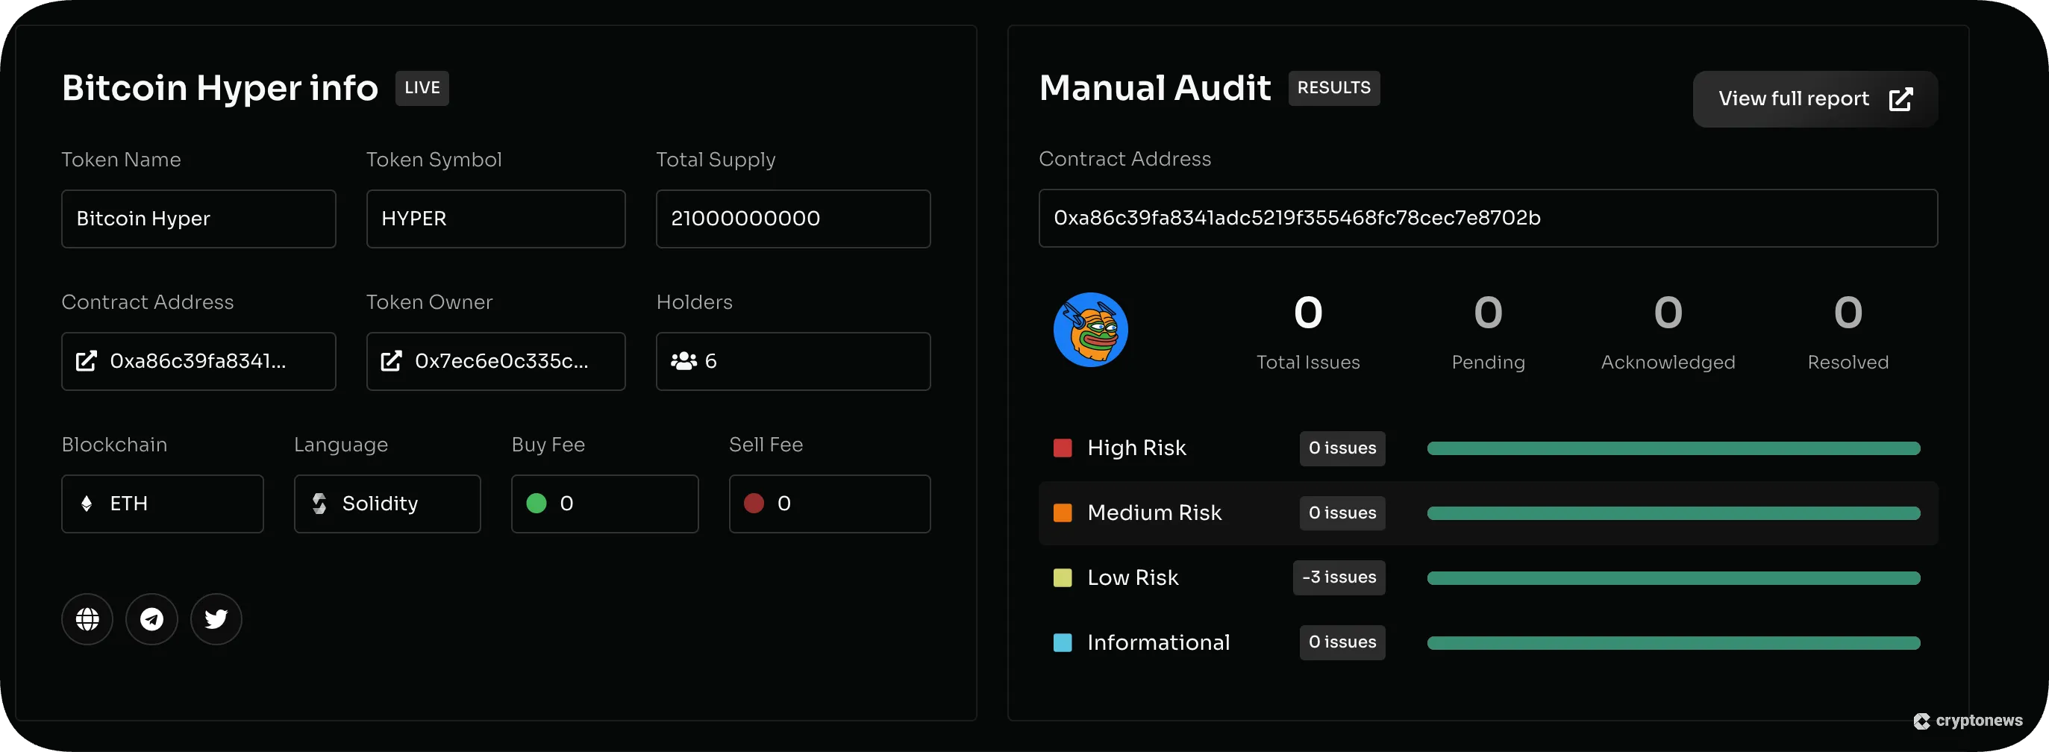Open the project website via globe icon
Viewport: 2049px width, 752px height.
point(87,618)
